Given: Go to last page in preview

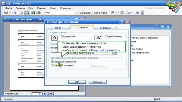Looking at the screenshot, I should click(51, 93).
